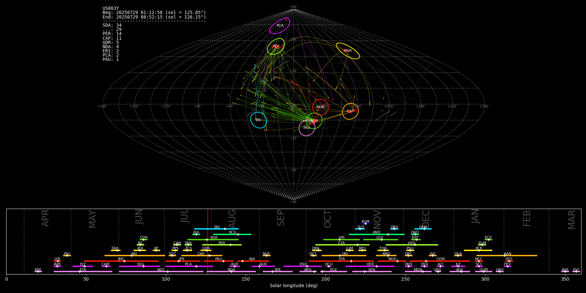Click the 'SDA: 34' count in legend

(x=112, y=25)
